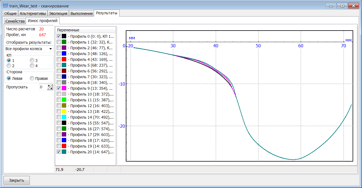Click the olive swatch of Профиль 12

coord(64,105)
